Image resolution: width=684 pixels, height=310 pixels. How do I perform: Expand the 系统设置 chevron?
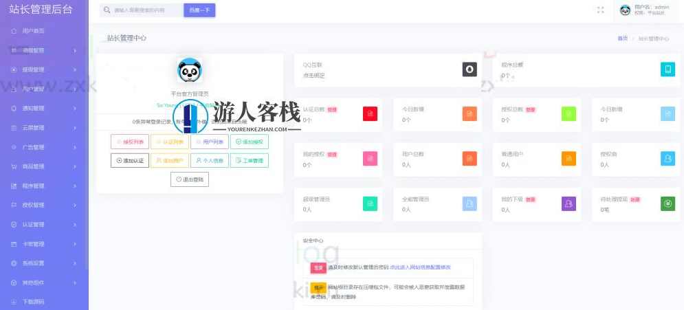pos(75,263)
